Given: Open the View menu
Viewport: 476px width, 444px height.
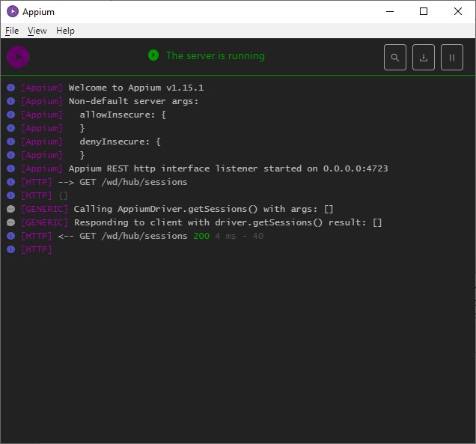Looking at the screenshot, I should pyautogui.click(x=37, y=31).
